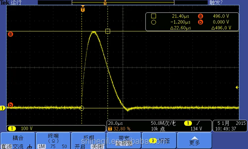Click the record-view position bar at top
248x149 pixels.
coord(123,3)
